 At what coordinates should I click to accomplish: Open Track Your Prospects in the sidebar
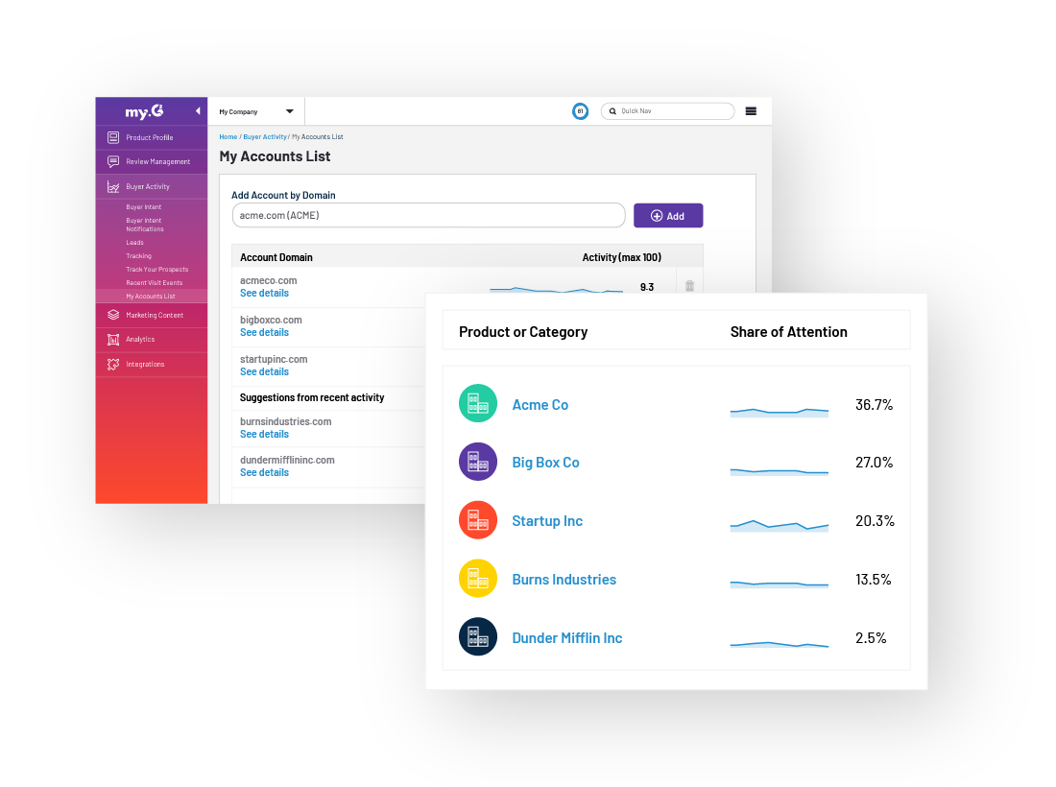[157, 270]
